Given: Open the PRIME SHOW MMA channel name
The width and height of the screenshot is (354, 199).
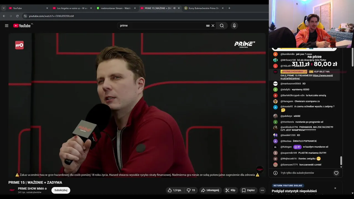Looking at the screenshot, I should point(31,188).
